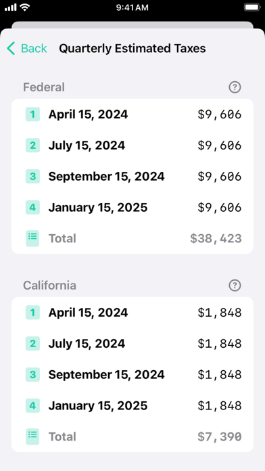Screen dimensions: 265x471
Task: Tap the California quarter 2 number badge
Action: point(32,344)
